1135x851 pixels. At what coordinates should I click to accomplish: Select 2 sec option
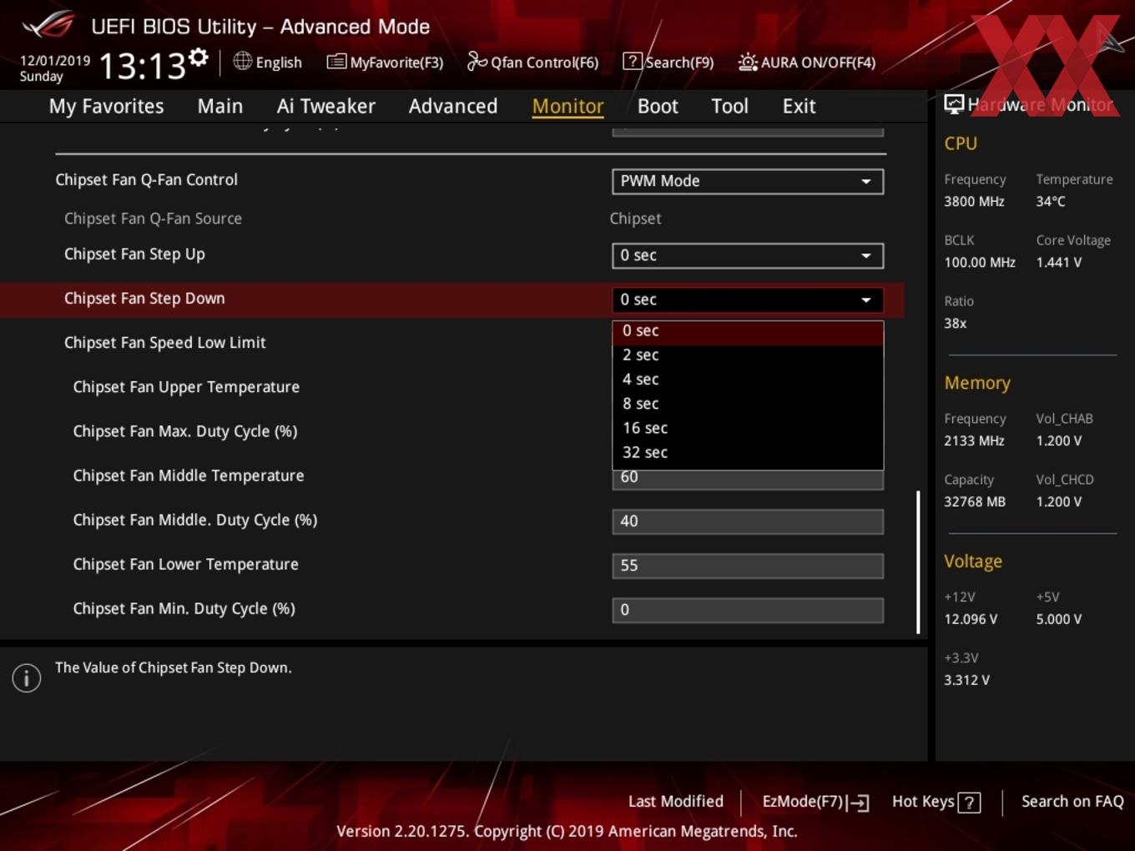click(x=748, y=355)
